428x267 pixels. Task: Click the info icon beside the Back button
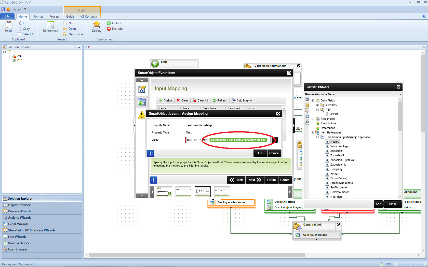(154, 180)
